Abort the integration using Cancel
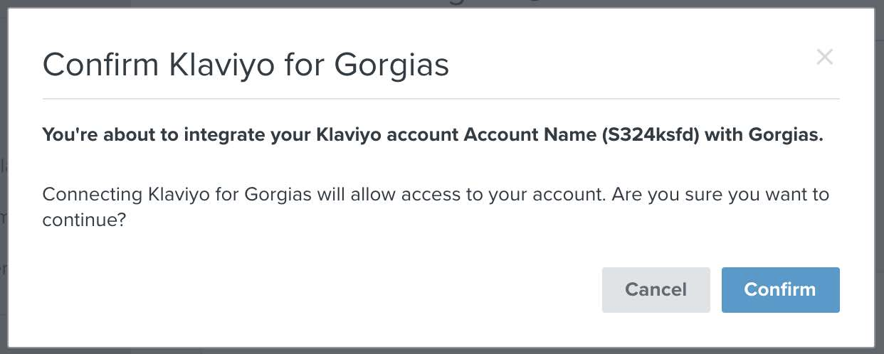Image resolution: width=884 pixels, height=354 pixels. point(656,289)
